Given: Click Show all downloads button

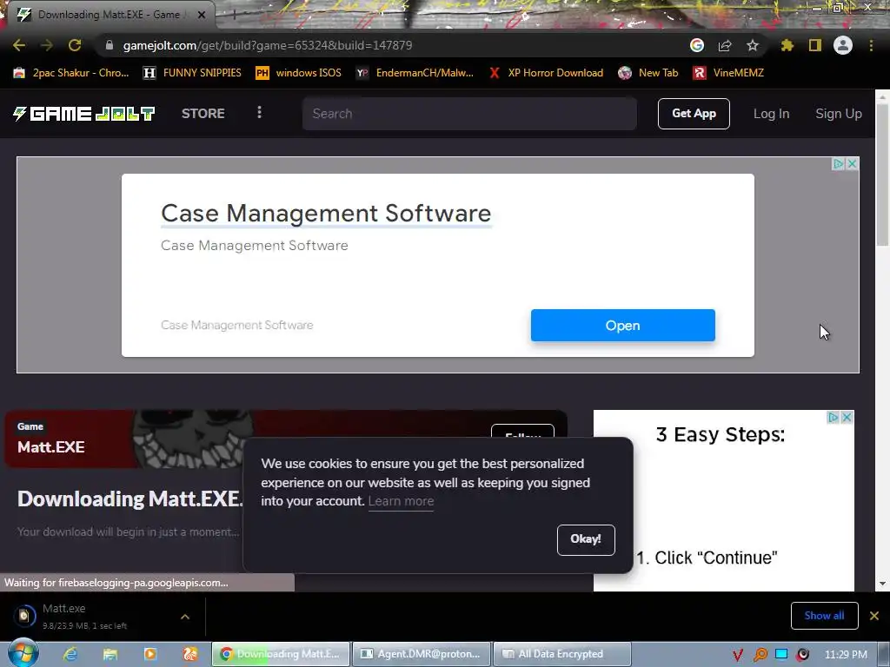Looking at the screenshot, I should point(824,616).
